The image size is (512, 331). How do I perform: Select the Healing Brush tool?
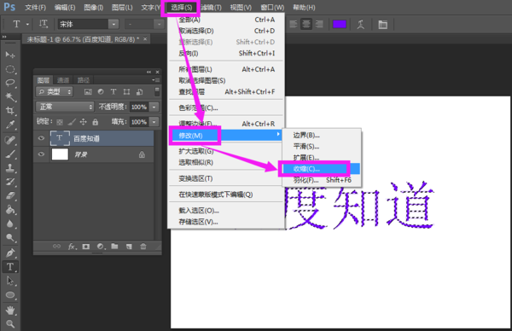pos(10,141)
